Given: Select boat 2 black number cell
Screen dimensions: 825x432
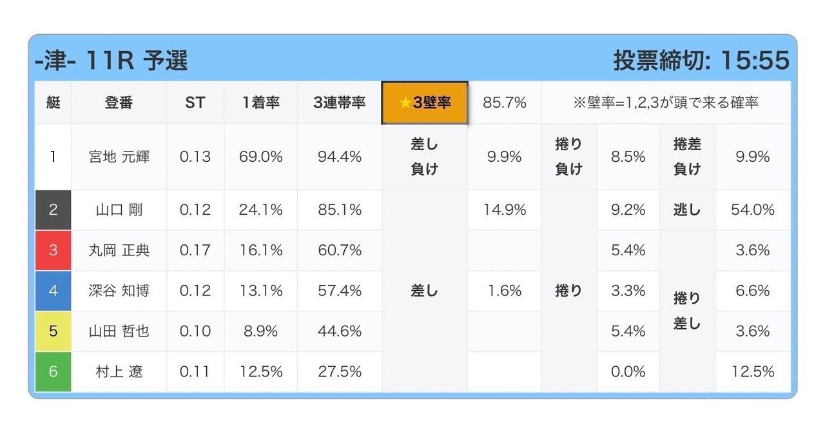Looking at the screenshot, I should coord(53,210).
